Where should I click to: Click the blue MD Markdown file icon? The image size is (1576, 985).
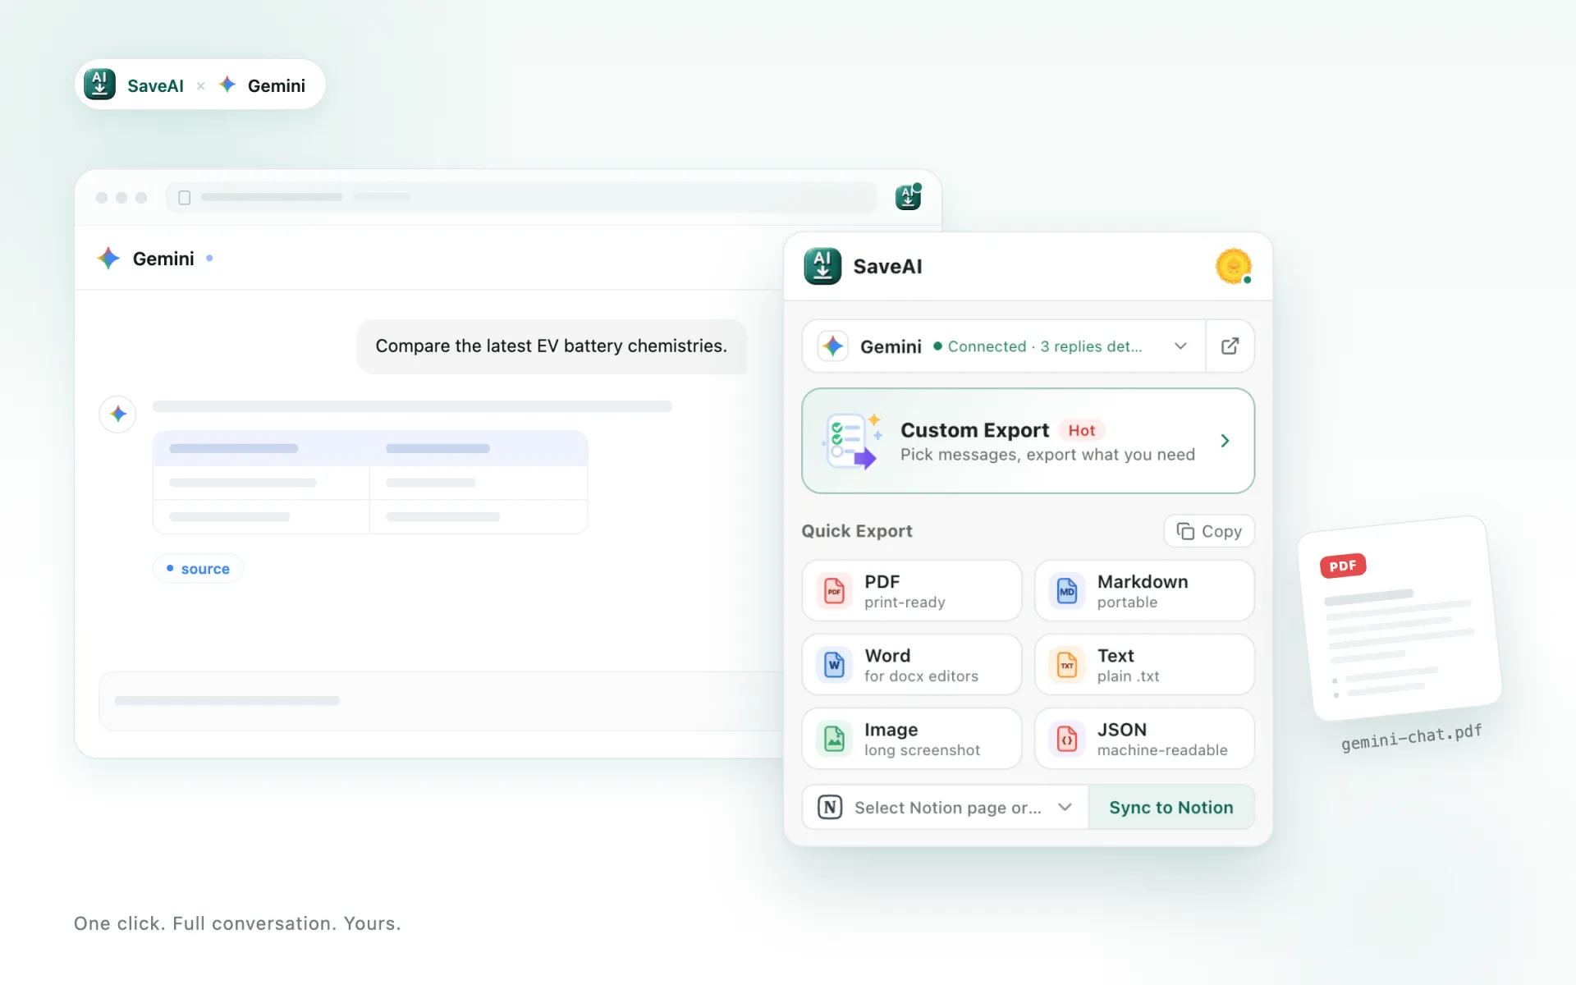click(x=1067, y=591)
